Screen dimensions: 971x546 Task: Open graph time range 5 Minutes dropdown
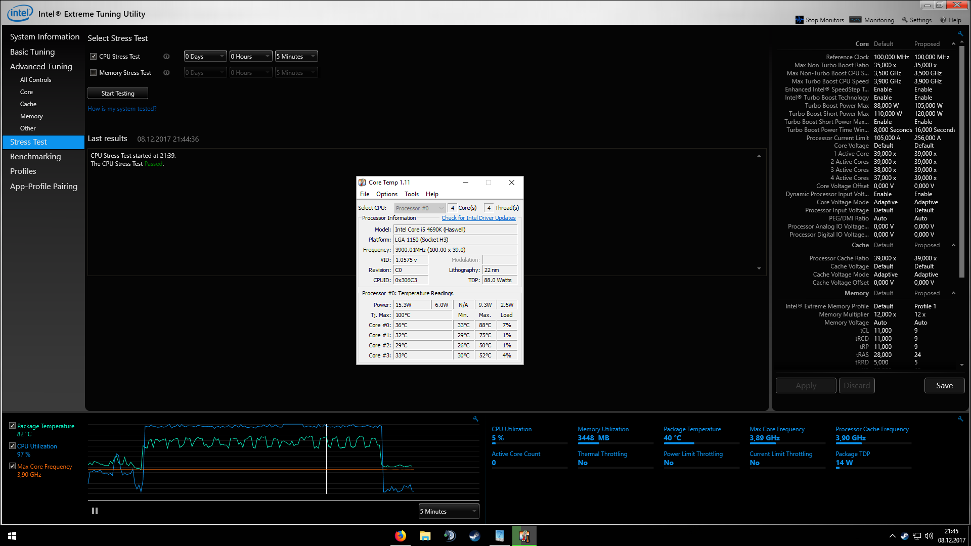[x=449, y=512]
